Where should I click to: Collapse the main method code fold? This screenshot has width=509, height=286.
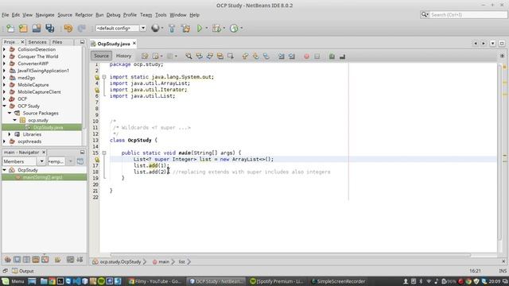tap(104, 153)
